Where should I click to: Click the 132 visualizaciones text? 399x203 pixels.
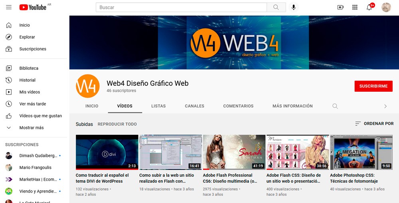(x=92, y=189)
